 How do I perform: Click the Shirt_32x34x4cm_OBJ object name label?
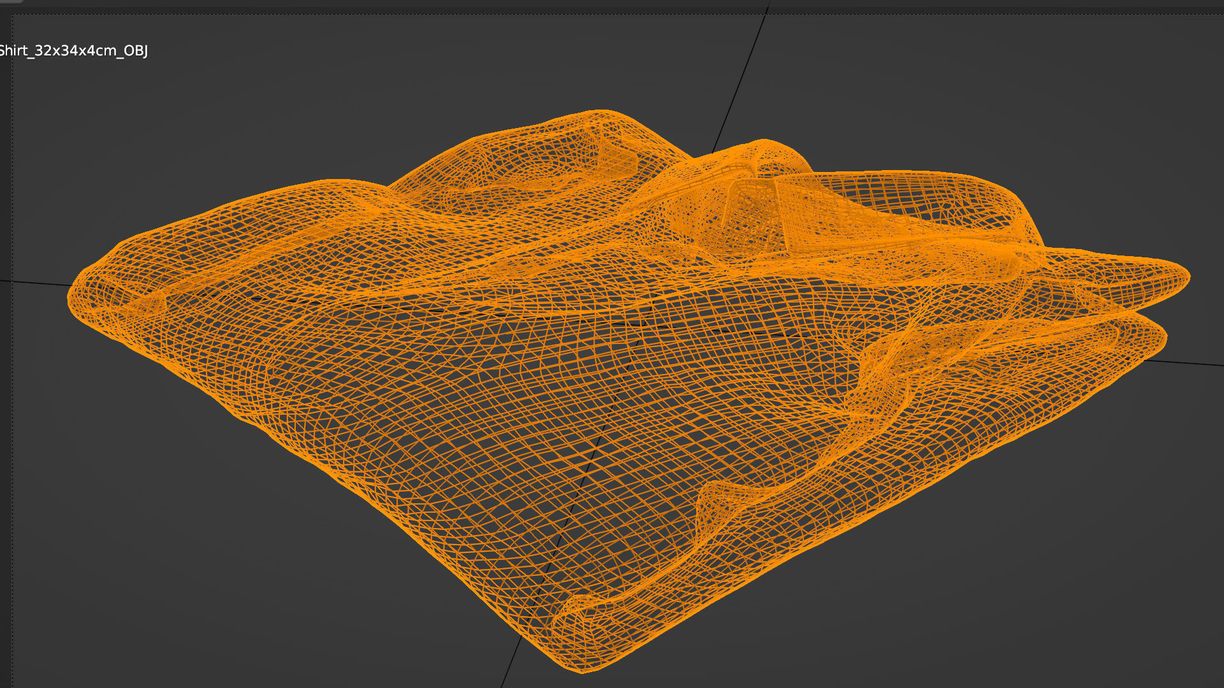73,51
